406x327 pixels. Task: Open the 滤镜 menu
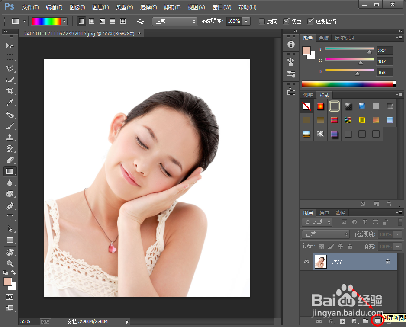click(171, 7)
